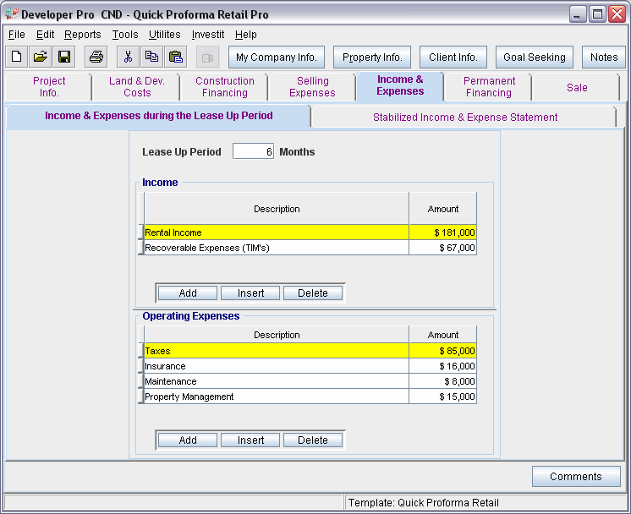
Task: Click the greyed-out toolbar icon beside Paste
Action: pos(207,57)
